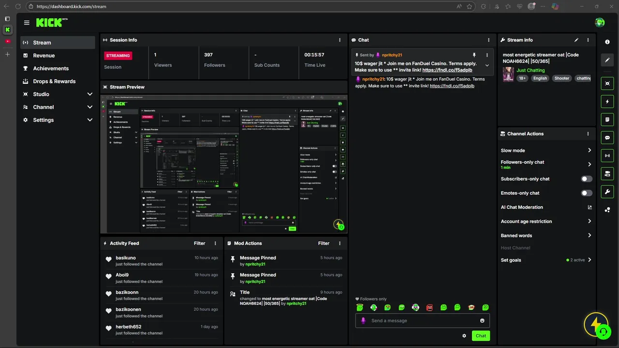Click the Send a message input field

[x=422, y=320]
